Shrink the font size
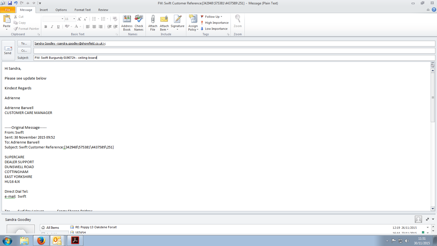Image resolution: width=437 pixels, height=246 pixels. (x=85, y=19)
